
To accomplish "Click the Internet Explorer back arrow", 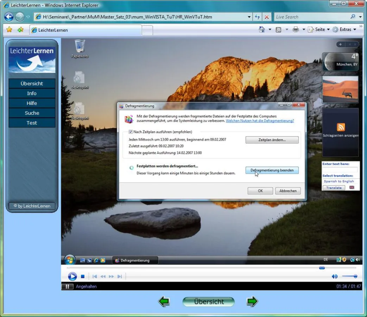I will [9, 17].
